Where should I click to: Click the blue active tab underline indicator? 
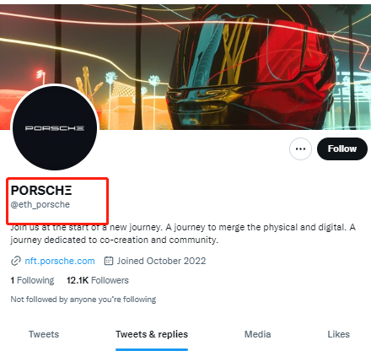click(x=152, y=349)
